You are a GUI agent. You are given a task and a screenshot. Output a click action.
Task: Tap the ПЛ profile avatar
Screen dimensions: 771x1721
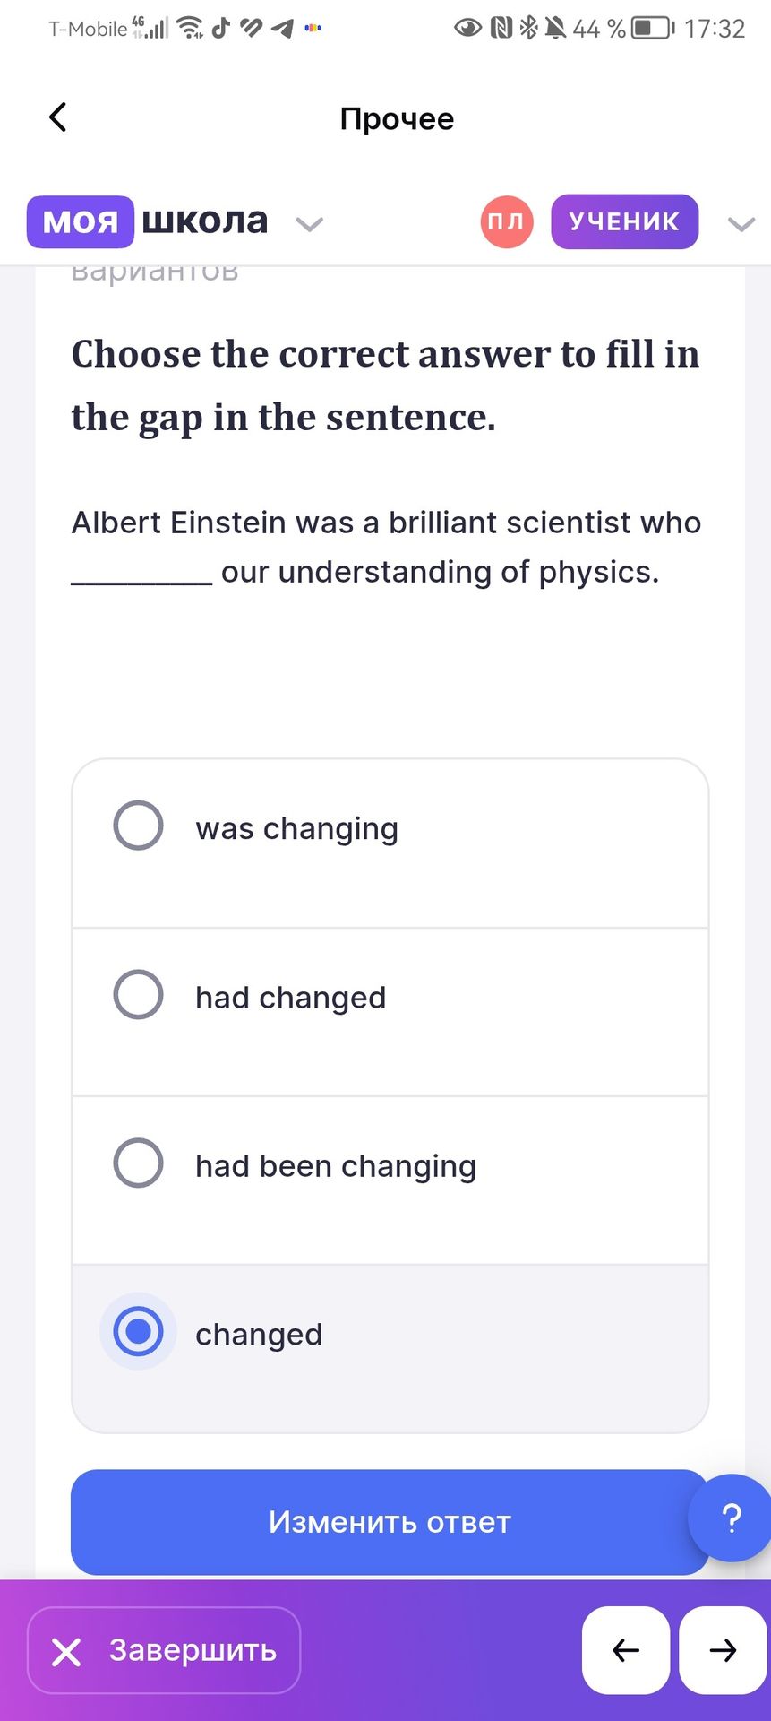click(x=507, y=221)
